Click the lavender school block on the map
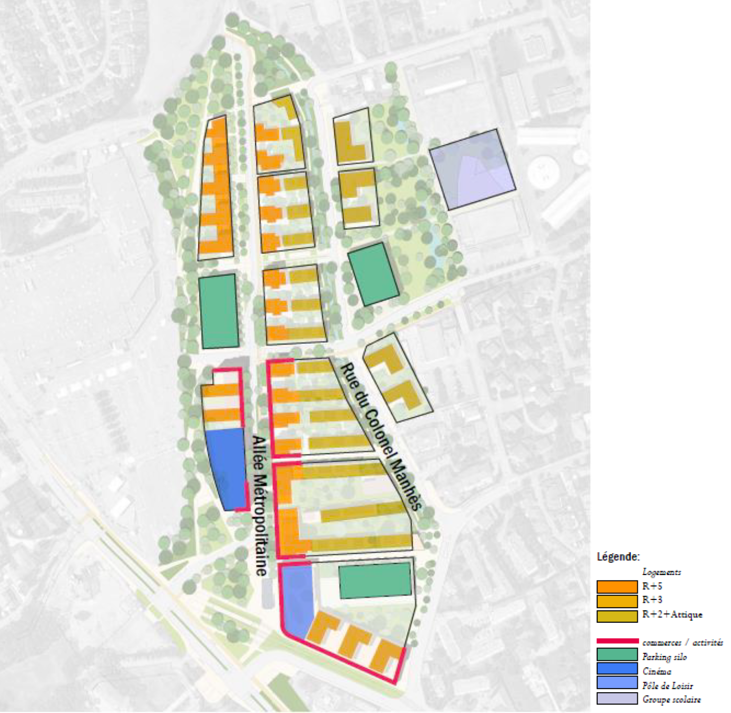This screenshot has height=713, width=731. (x=472, y=169)
